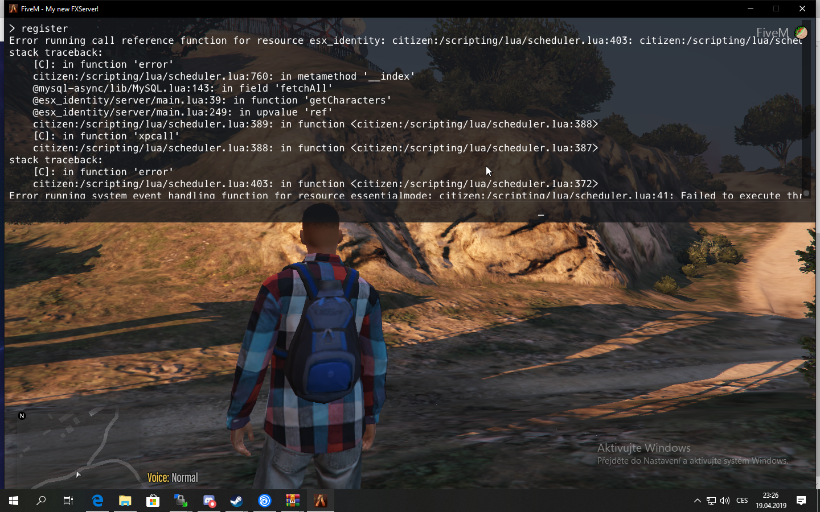The height and width of the screenshot is (512, 820).
Task: Open File Explorer from the taskbar
Action: 125,501
